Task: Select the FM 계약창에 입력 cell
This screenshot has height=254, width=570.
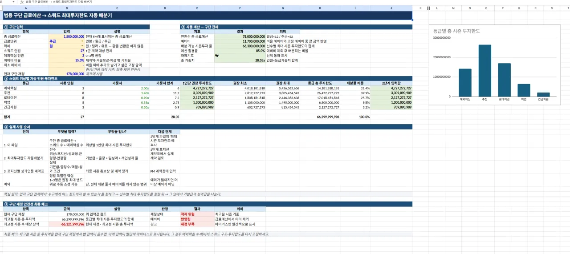Action: (165, 167)
